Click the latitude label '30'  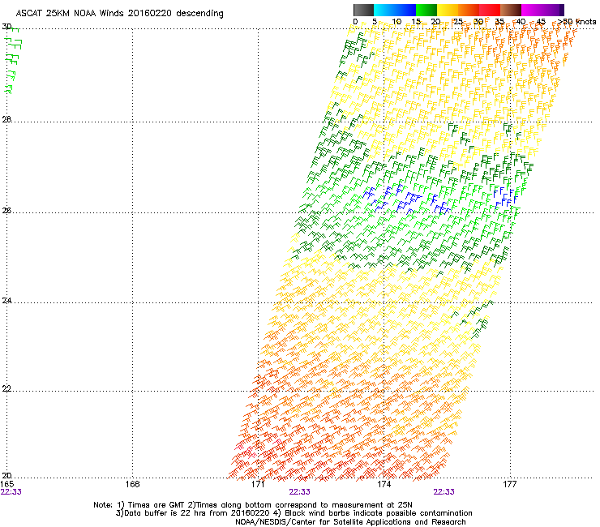point(6,27)
